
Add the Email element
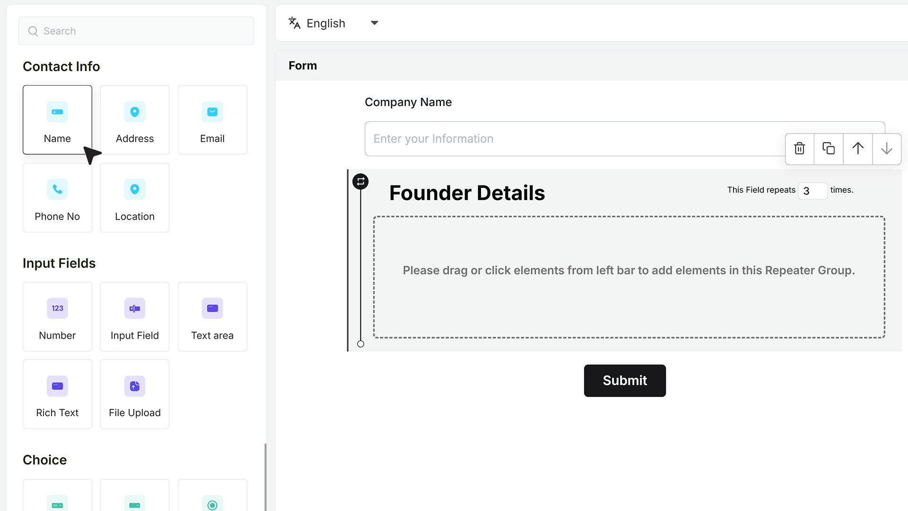tap(212, 120)
